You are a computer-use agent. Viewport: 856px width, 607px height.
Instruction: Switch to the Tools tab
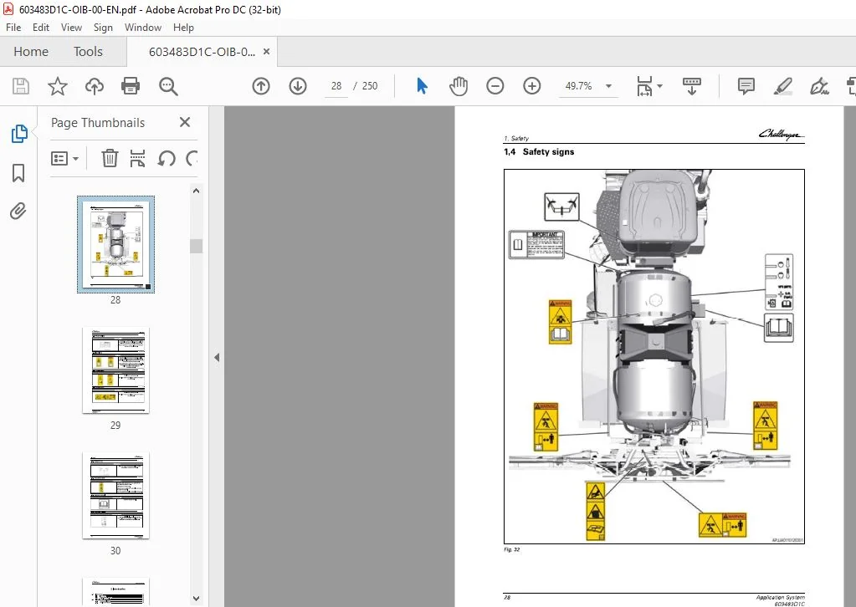[88, 52]
